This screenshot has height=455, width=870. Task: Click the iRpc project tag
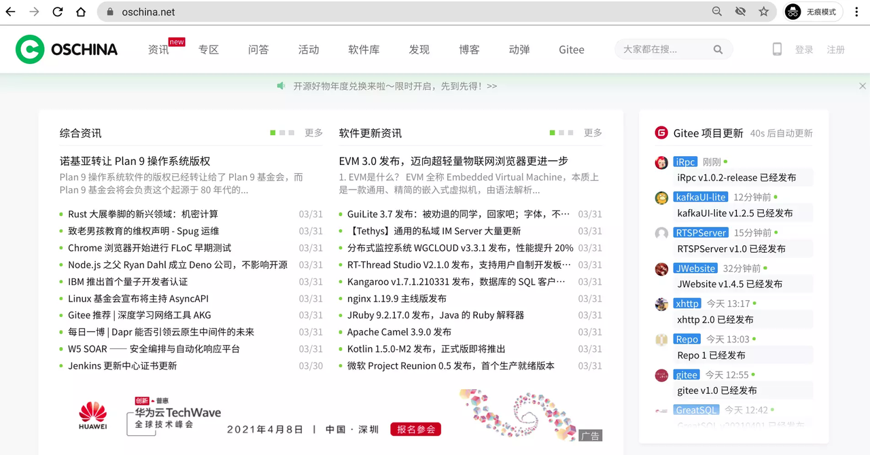point(685,162)
